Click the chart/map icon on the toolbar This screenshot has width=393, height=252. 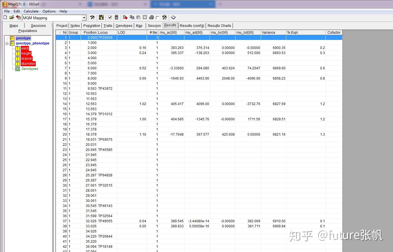coord(101,17)
